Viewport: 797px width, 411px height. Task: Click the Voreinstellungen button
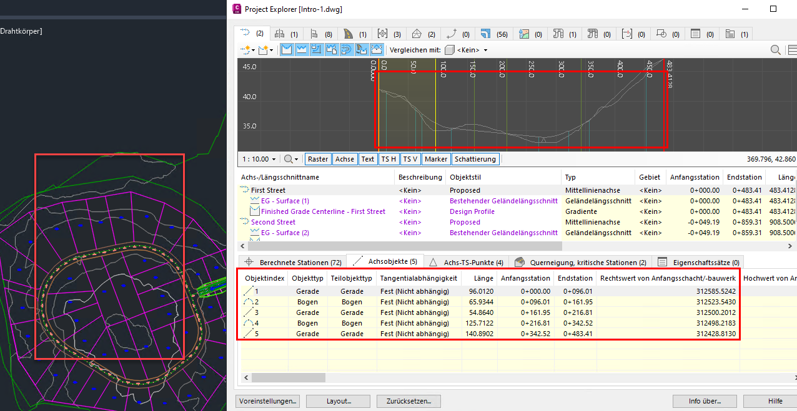(x=267, y=401)
